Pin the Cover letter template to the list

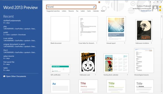[97, 43]
